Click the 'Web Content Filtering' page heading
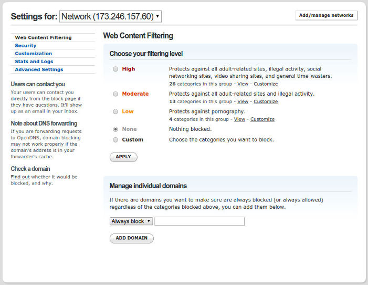 click(138, 36)
